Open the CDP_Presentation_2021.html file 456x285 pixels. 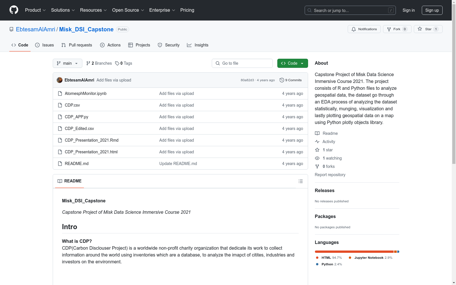click(x=91, y=152)
